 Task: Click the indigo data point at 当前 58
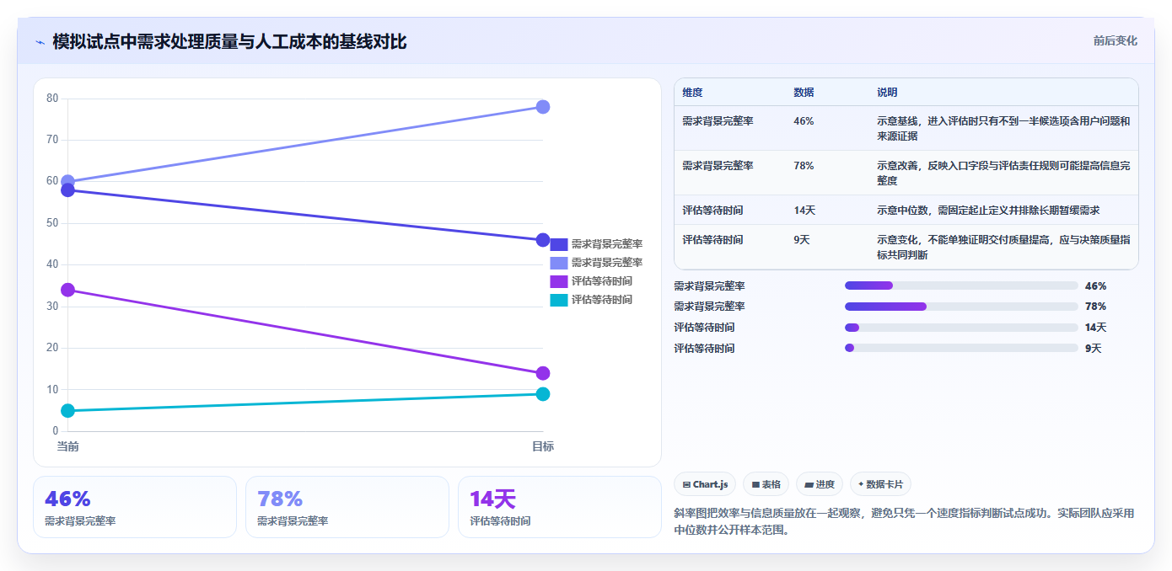[x=68, y=190]
